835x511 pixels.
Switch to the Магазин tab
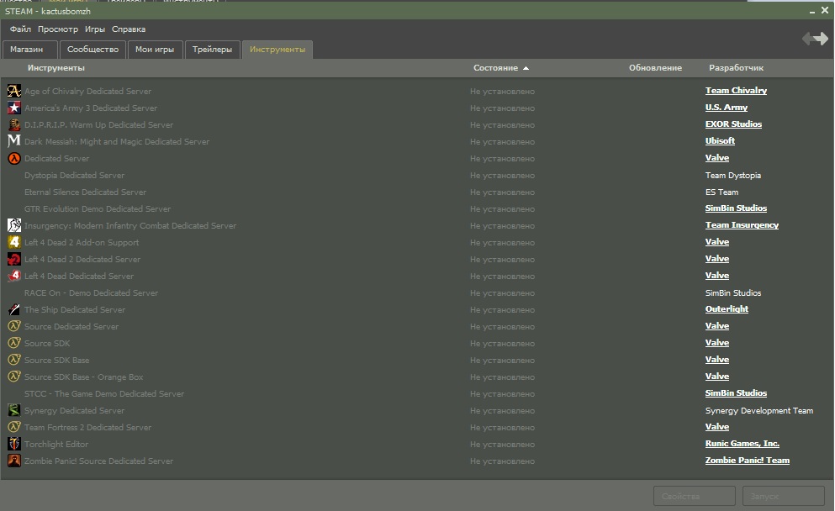(x=29, y=50)
